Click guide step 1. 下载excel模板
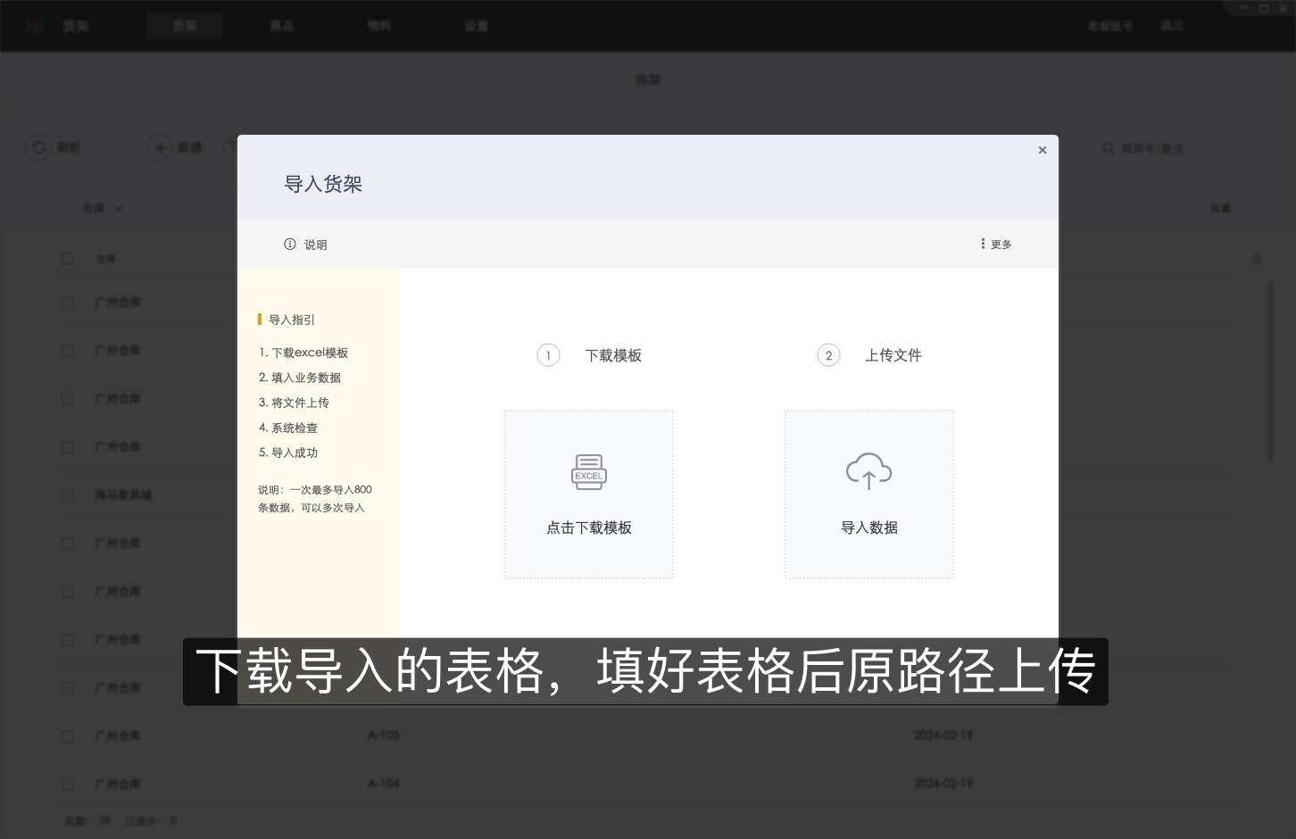Screen dimensions: 1296x839 (303, 353)
